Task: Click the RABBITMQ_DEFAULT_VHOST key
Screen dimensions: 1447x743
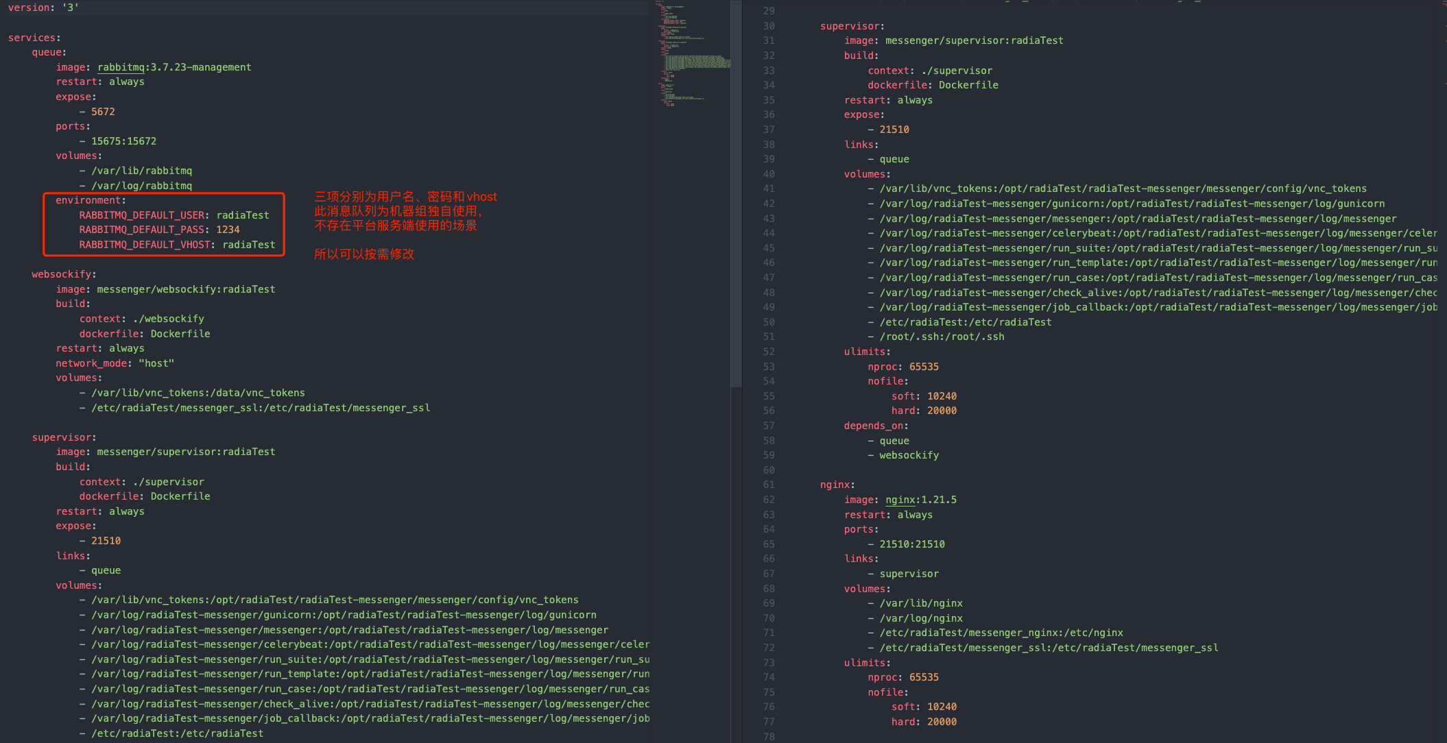Action: click(144, 245)
